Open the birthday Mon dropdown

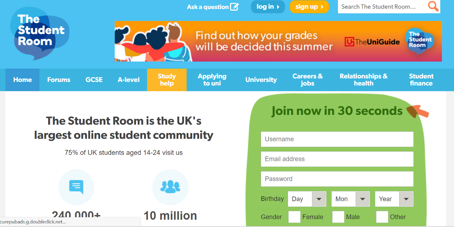[x=350, y=199]
